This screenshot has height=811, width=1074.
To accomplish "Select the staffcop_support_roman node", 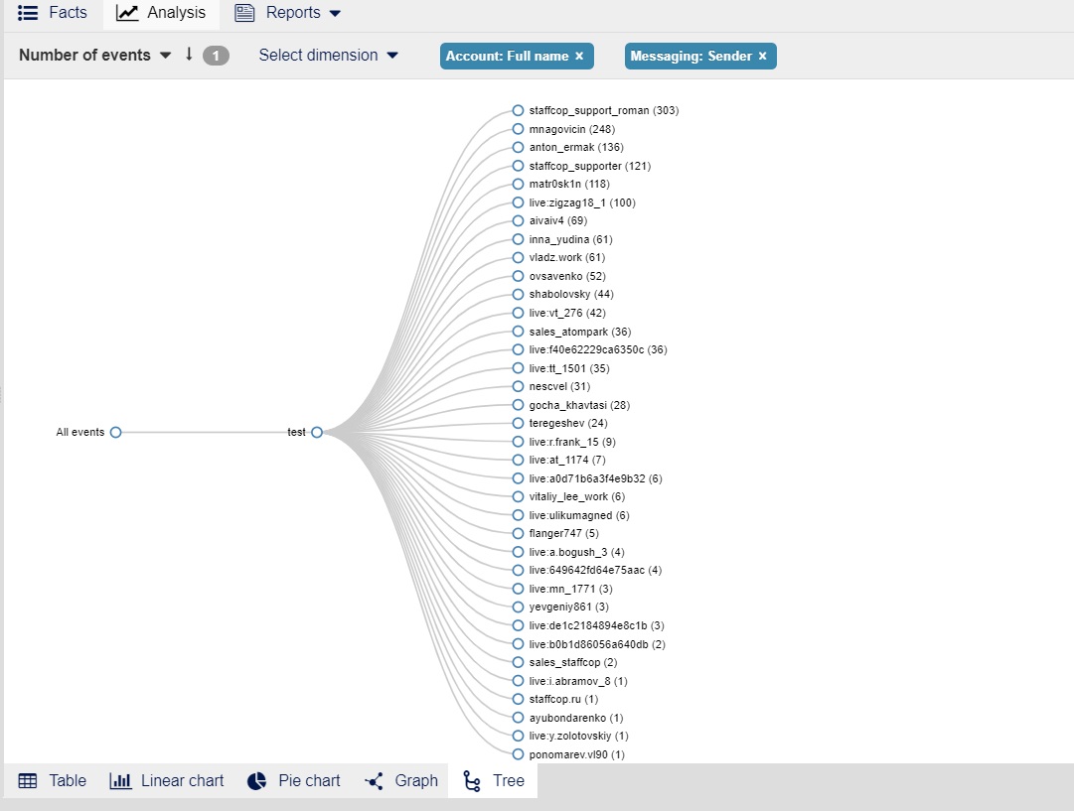I will (518, 111).
